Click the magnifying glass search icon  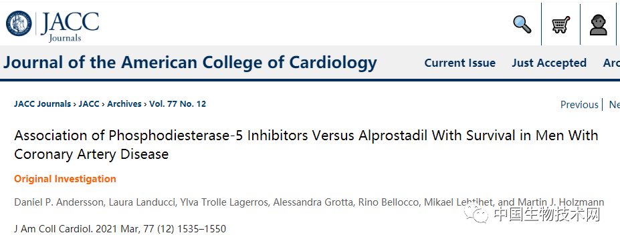tap(522, 24)
